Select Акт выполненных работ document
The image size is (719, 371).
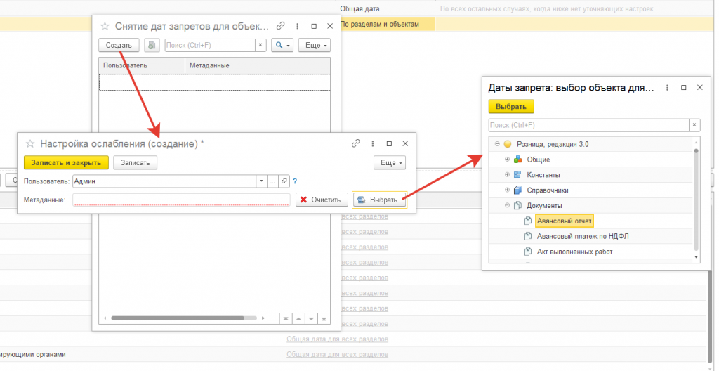[x=575, y=252]
